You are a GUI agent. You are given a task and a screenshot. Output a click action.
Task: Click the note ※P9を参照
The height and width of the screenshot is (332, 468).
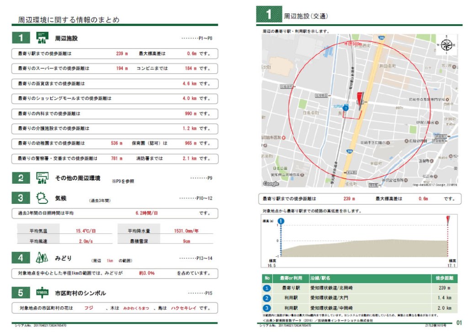point(122,181)
